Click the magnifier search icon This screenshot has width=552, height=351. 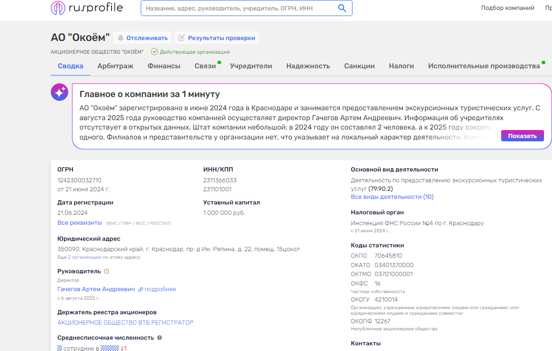pyautogui.click(x=342, y=8)
